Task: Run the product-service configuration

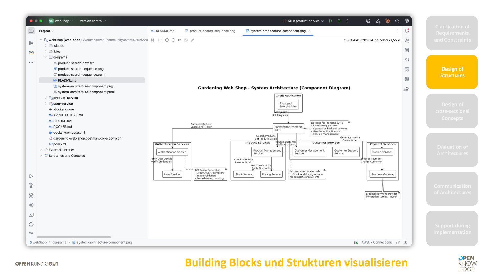Action: coord(331,21)
